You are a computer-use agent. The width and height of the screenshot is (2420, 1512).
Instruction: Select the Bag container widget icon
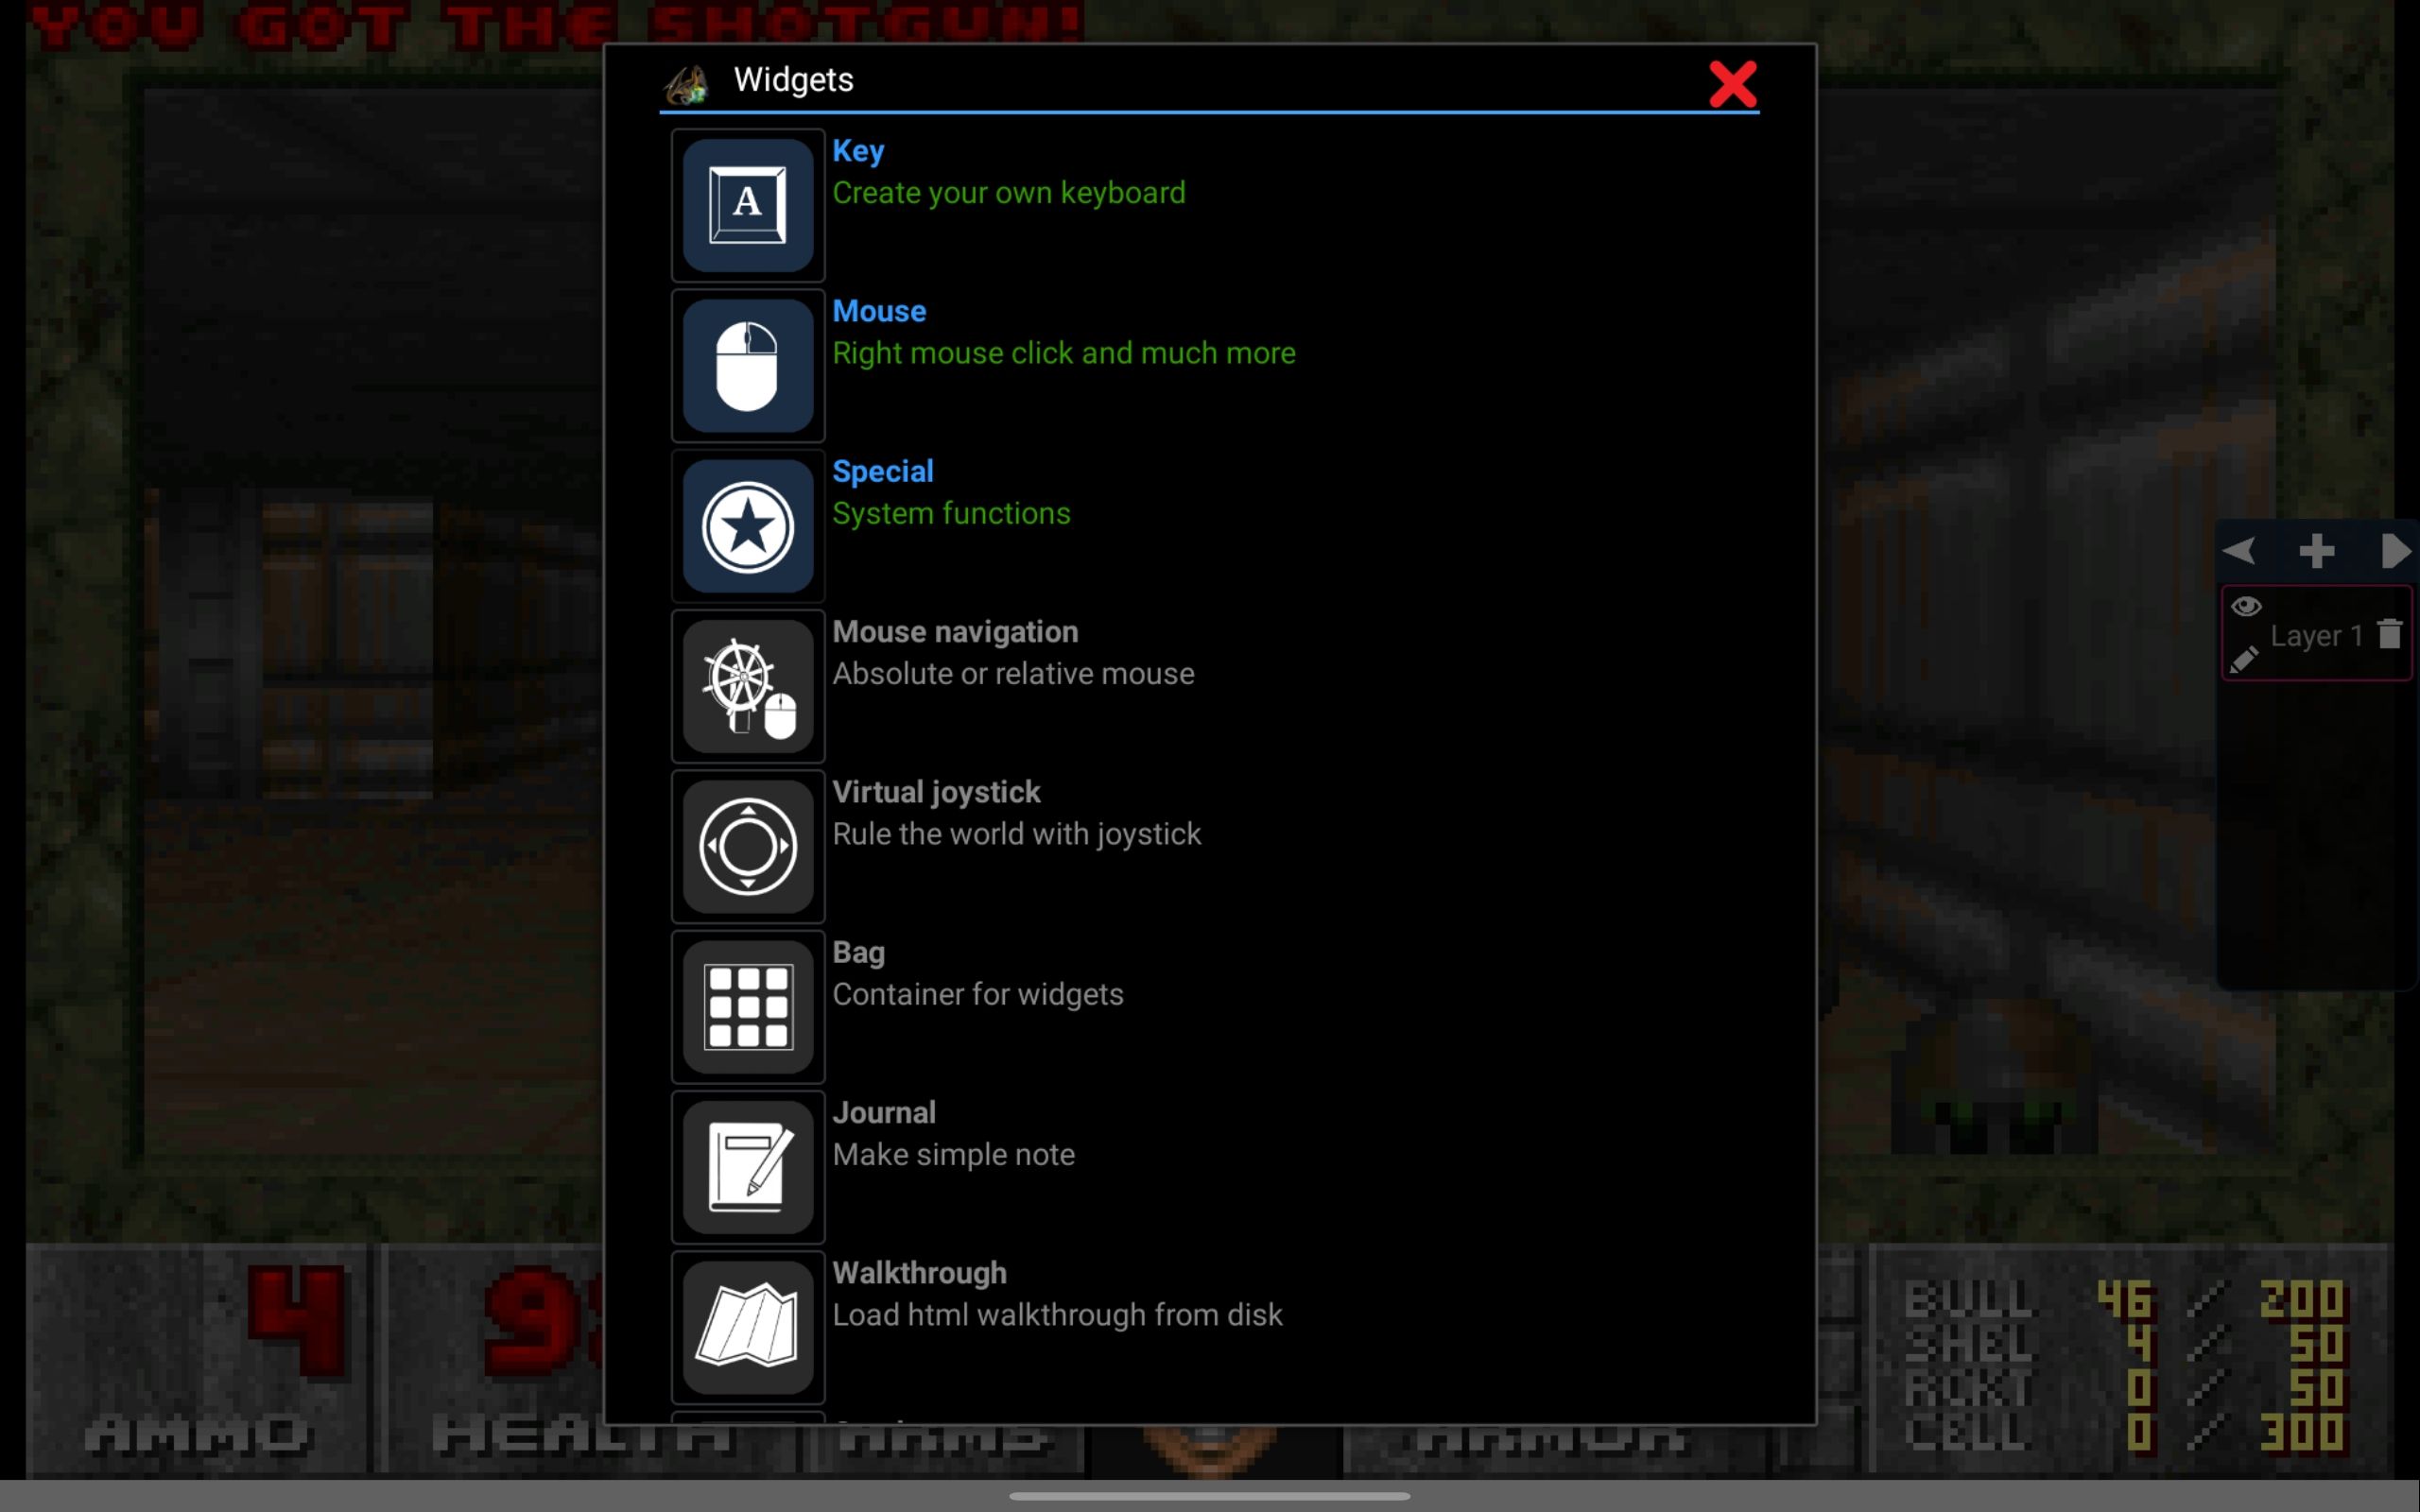(748, 1006)
